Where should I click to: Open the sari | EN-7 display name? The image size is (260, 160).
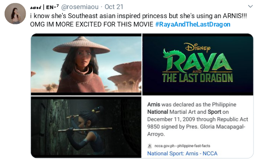point(44,7)
